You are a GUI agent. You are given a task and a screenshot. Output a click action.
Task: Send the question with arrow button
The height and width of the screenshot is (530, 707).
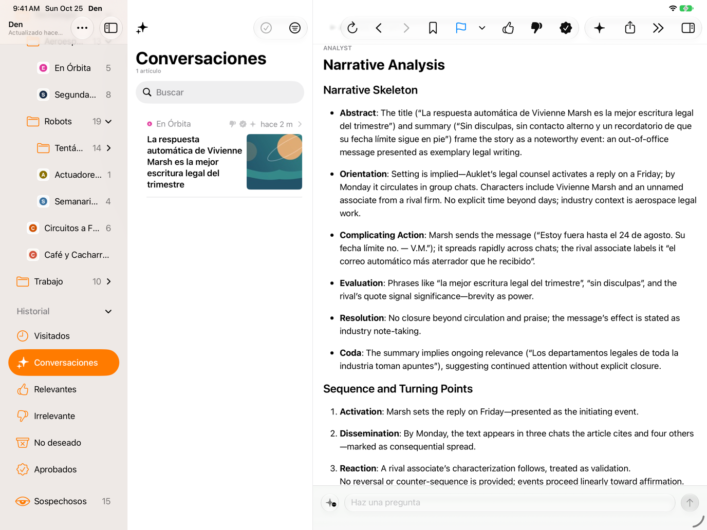[x=690, y=503]
